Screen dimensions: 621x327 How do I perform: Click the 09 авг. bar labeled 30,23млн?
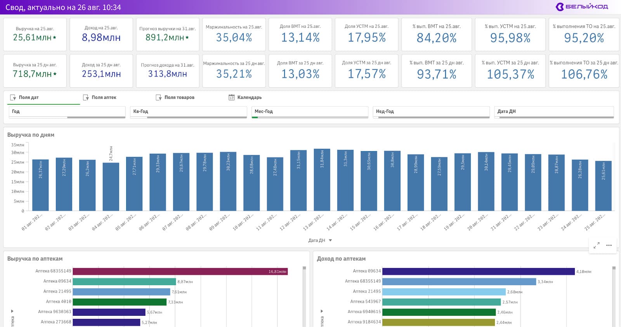(228, 181)
